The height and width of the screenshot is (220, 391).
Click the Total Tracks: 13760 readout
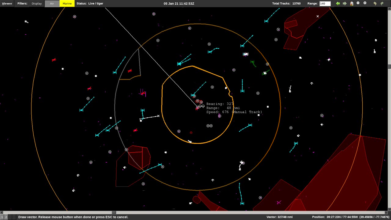pos(286,3)
